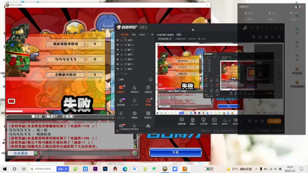The height and width of the screenshot is (173, 308).
Task: Click player name 马马马马飞飞 in results
Action: pyautogui.click(x=65, y=59)
